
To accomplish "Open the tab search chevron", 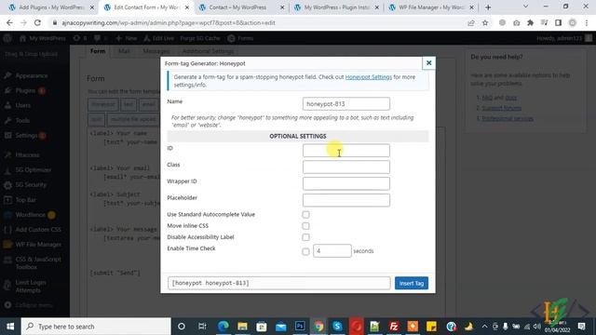I will coord(525,7).
